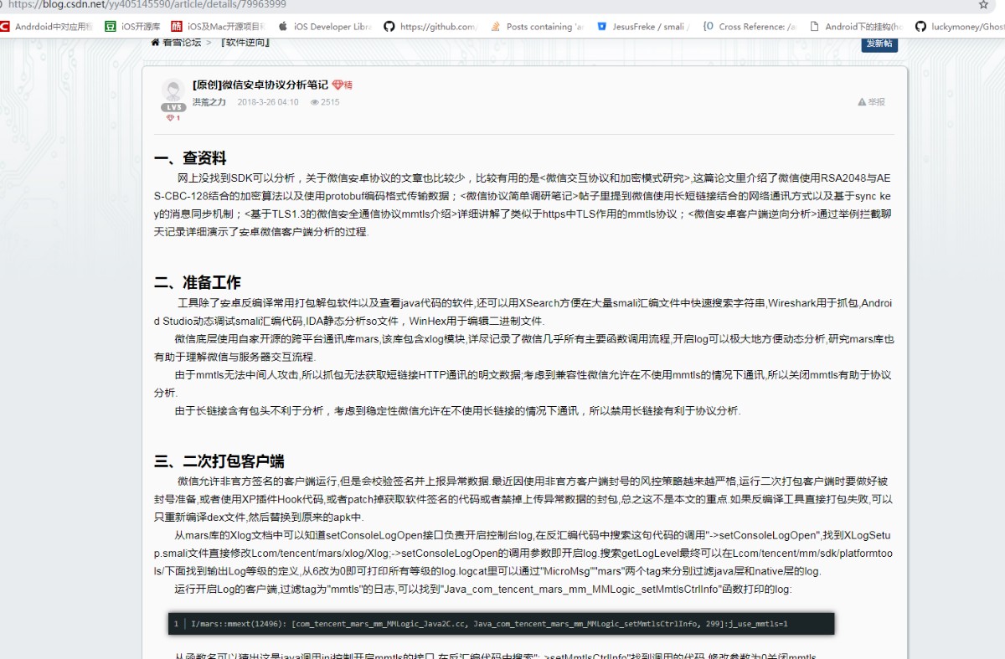Click the 举报 report link
This screenshot has height=659, width=1005.
pyautogui.click(x=876, y=102)
